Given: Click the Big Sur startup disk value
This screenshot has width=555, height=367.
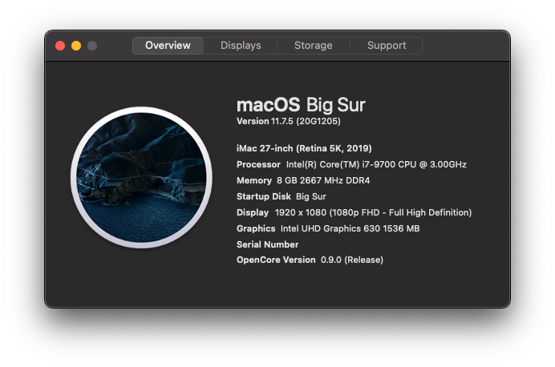Looking at the screenshot, I should [x=310, y=196].
